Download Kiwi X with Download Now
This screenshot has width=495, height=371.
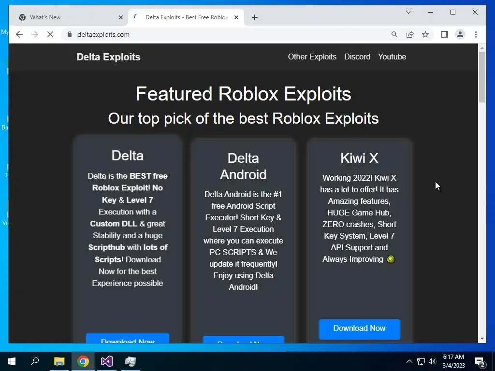click(359, 329)
